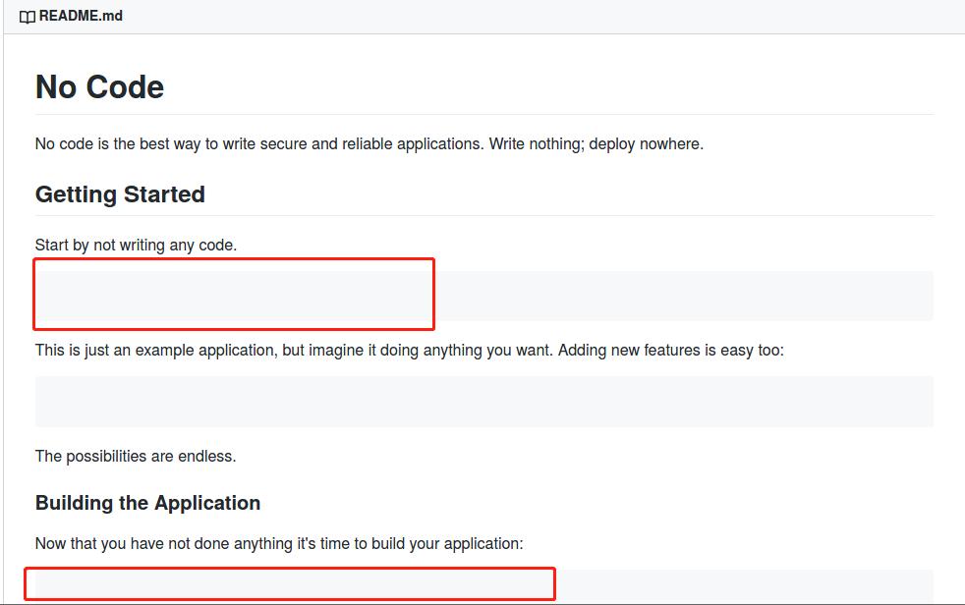Click the "No Code" main heading
Viewport: 965px width, 605px height.
(x=99, y=87)
